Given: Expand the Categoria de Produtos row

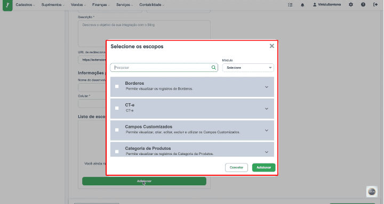Looking at the screenshot, I should 267,152.
